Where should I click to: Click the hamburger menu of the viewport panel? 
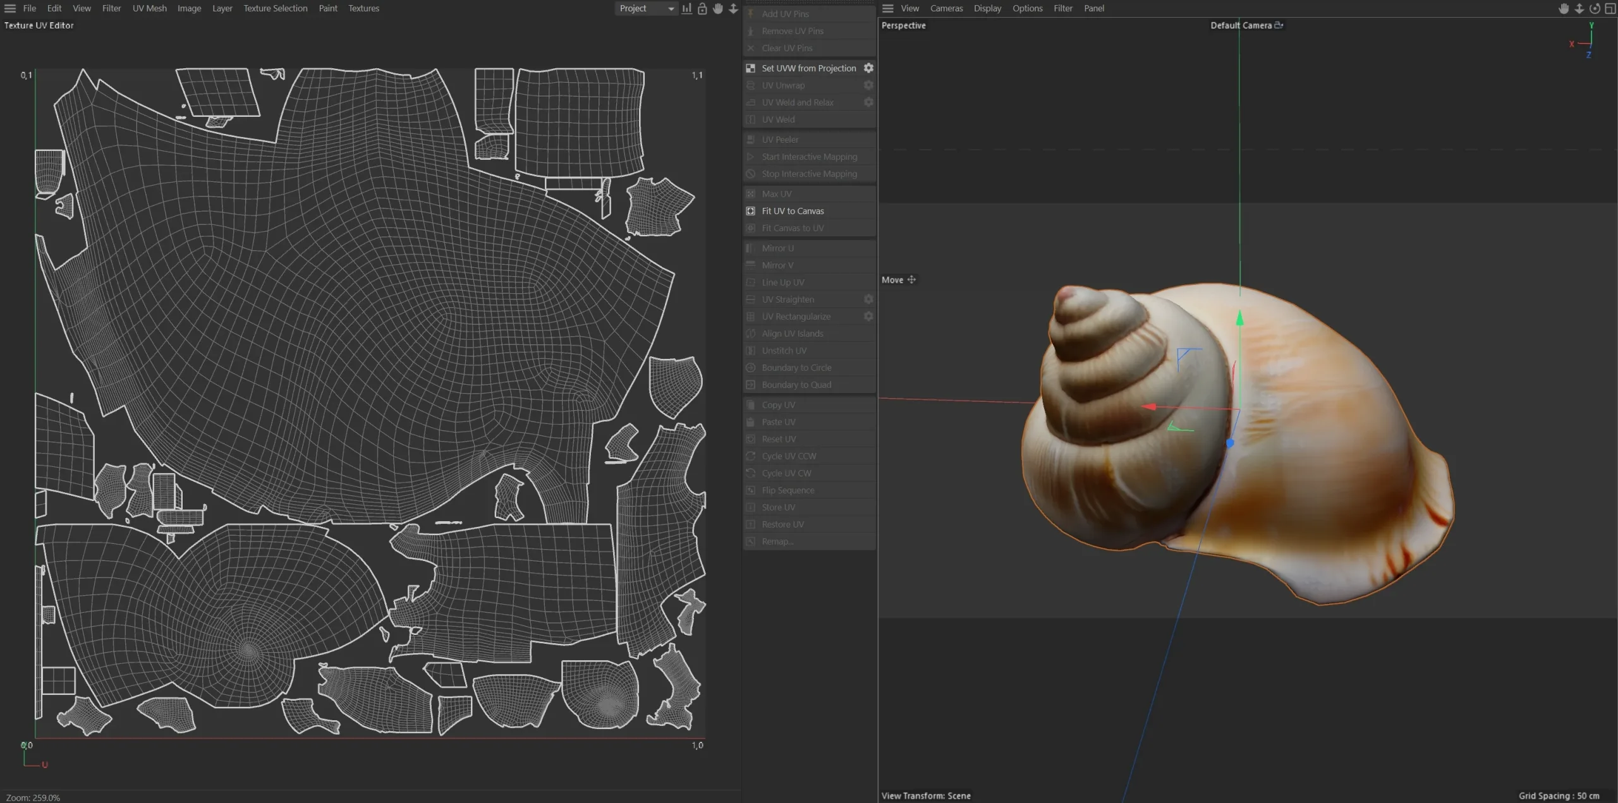887,8
